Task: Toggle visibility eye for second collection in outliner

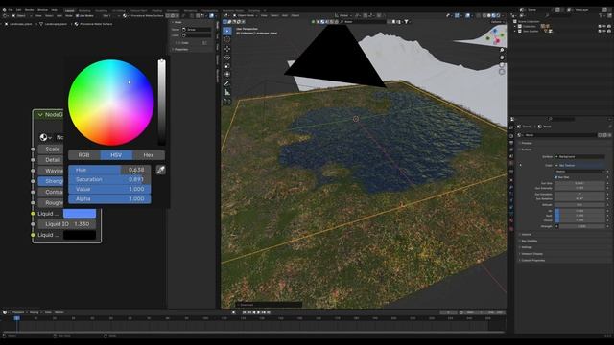Action: click(604, 31)
